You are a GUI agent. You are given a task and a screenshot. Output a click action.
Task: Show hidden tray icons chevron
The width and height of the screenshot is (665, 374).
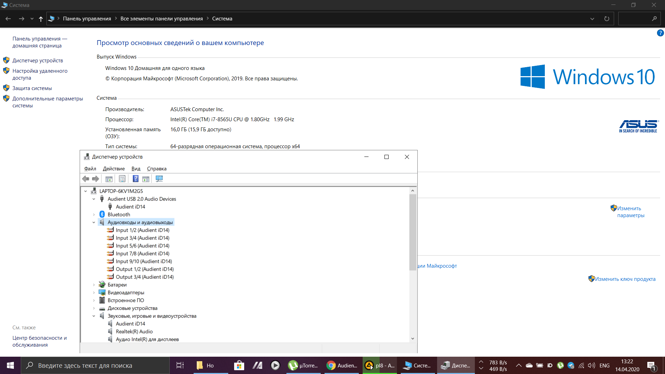tap(518, 365)
